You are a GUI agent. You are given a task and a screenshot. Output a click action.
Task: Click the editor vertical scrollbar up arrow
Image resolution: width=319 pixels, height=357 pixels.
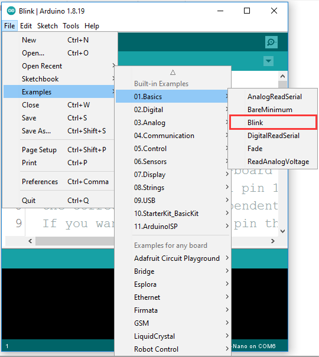(282, 76)
